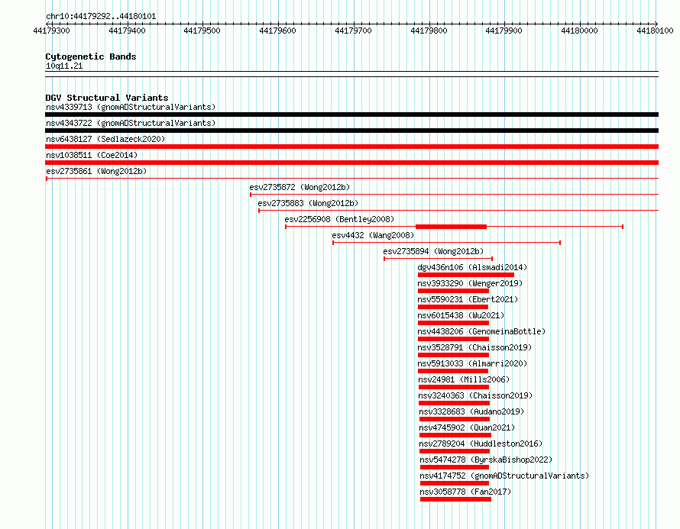Open variant nsv24981 (Mills2006) label
This screenshot has width=680, height=529.
point(464,379)
